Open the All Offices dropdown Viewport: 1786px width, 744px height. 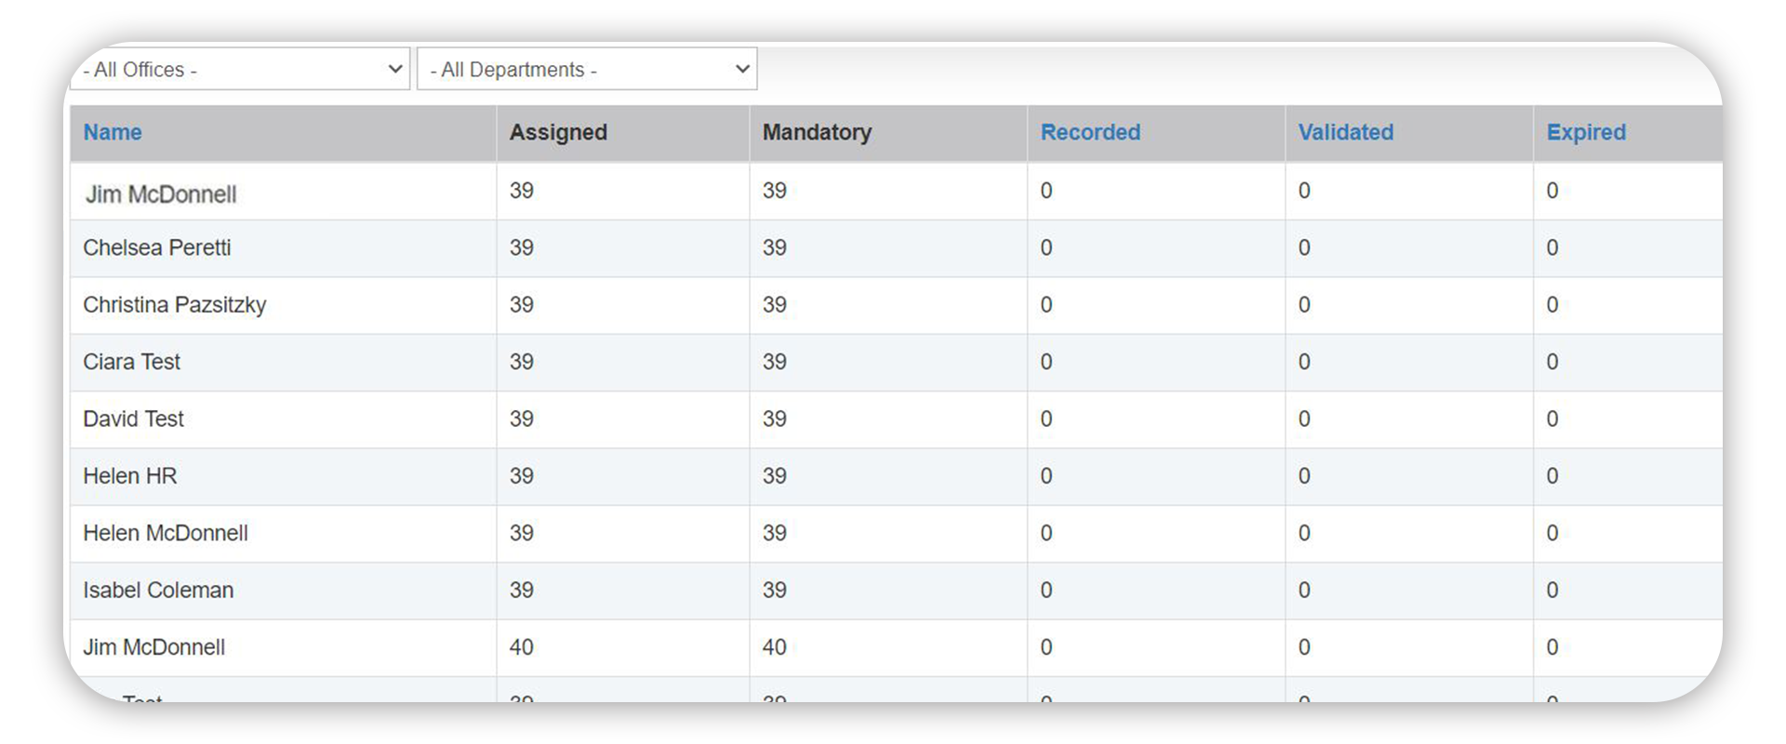(x=240, y=70)
